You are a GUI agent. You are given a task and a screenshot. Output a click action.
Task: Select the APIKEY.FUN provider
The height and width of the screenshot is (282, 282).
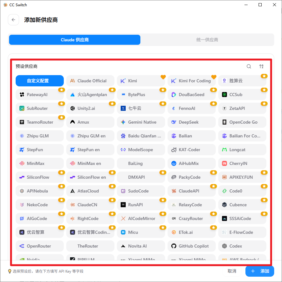point(242,177)
